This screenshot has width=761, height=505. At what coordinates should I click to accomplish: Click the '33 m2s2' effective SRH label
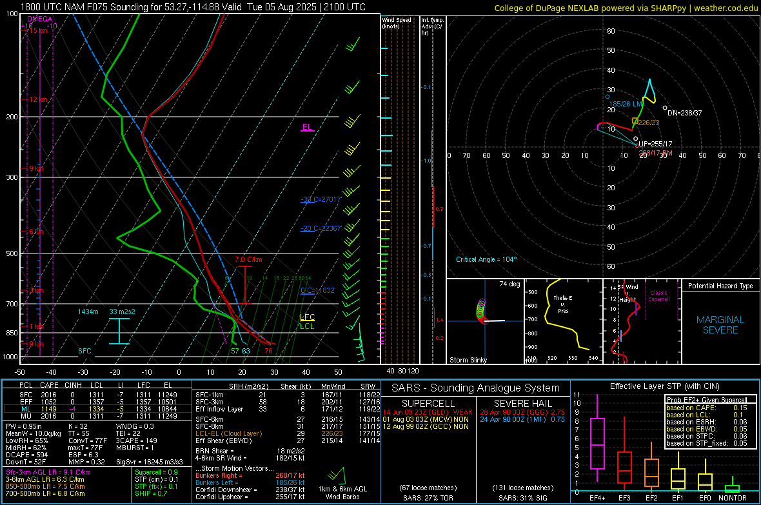123,312
